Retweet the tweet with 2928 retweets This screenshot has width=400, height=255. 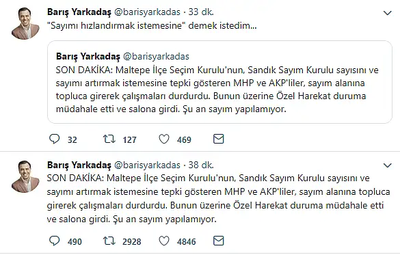(109, 241)
